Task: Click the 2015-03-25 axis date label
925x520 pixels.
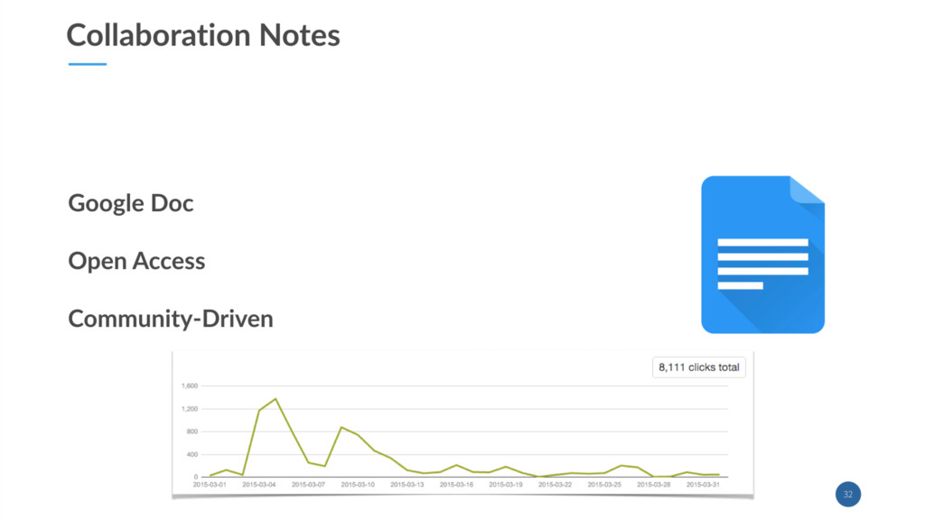Action: [x=604, y=485]
